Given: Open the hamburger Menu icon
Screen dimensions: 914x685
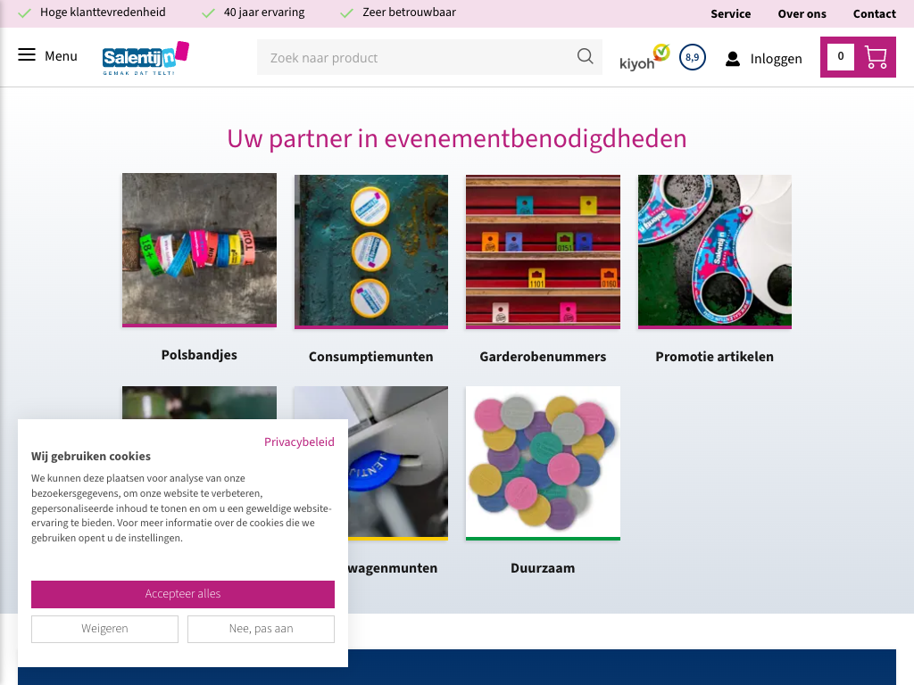Looking at the screenshot, I should click(27, 56).
